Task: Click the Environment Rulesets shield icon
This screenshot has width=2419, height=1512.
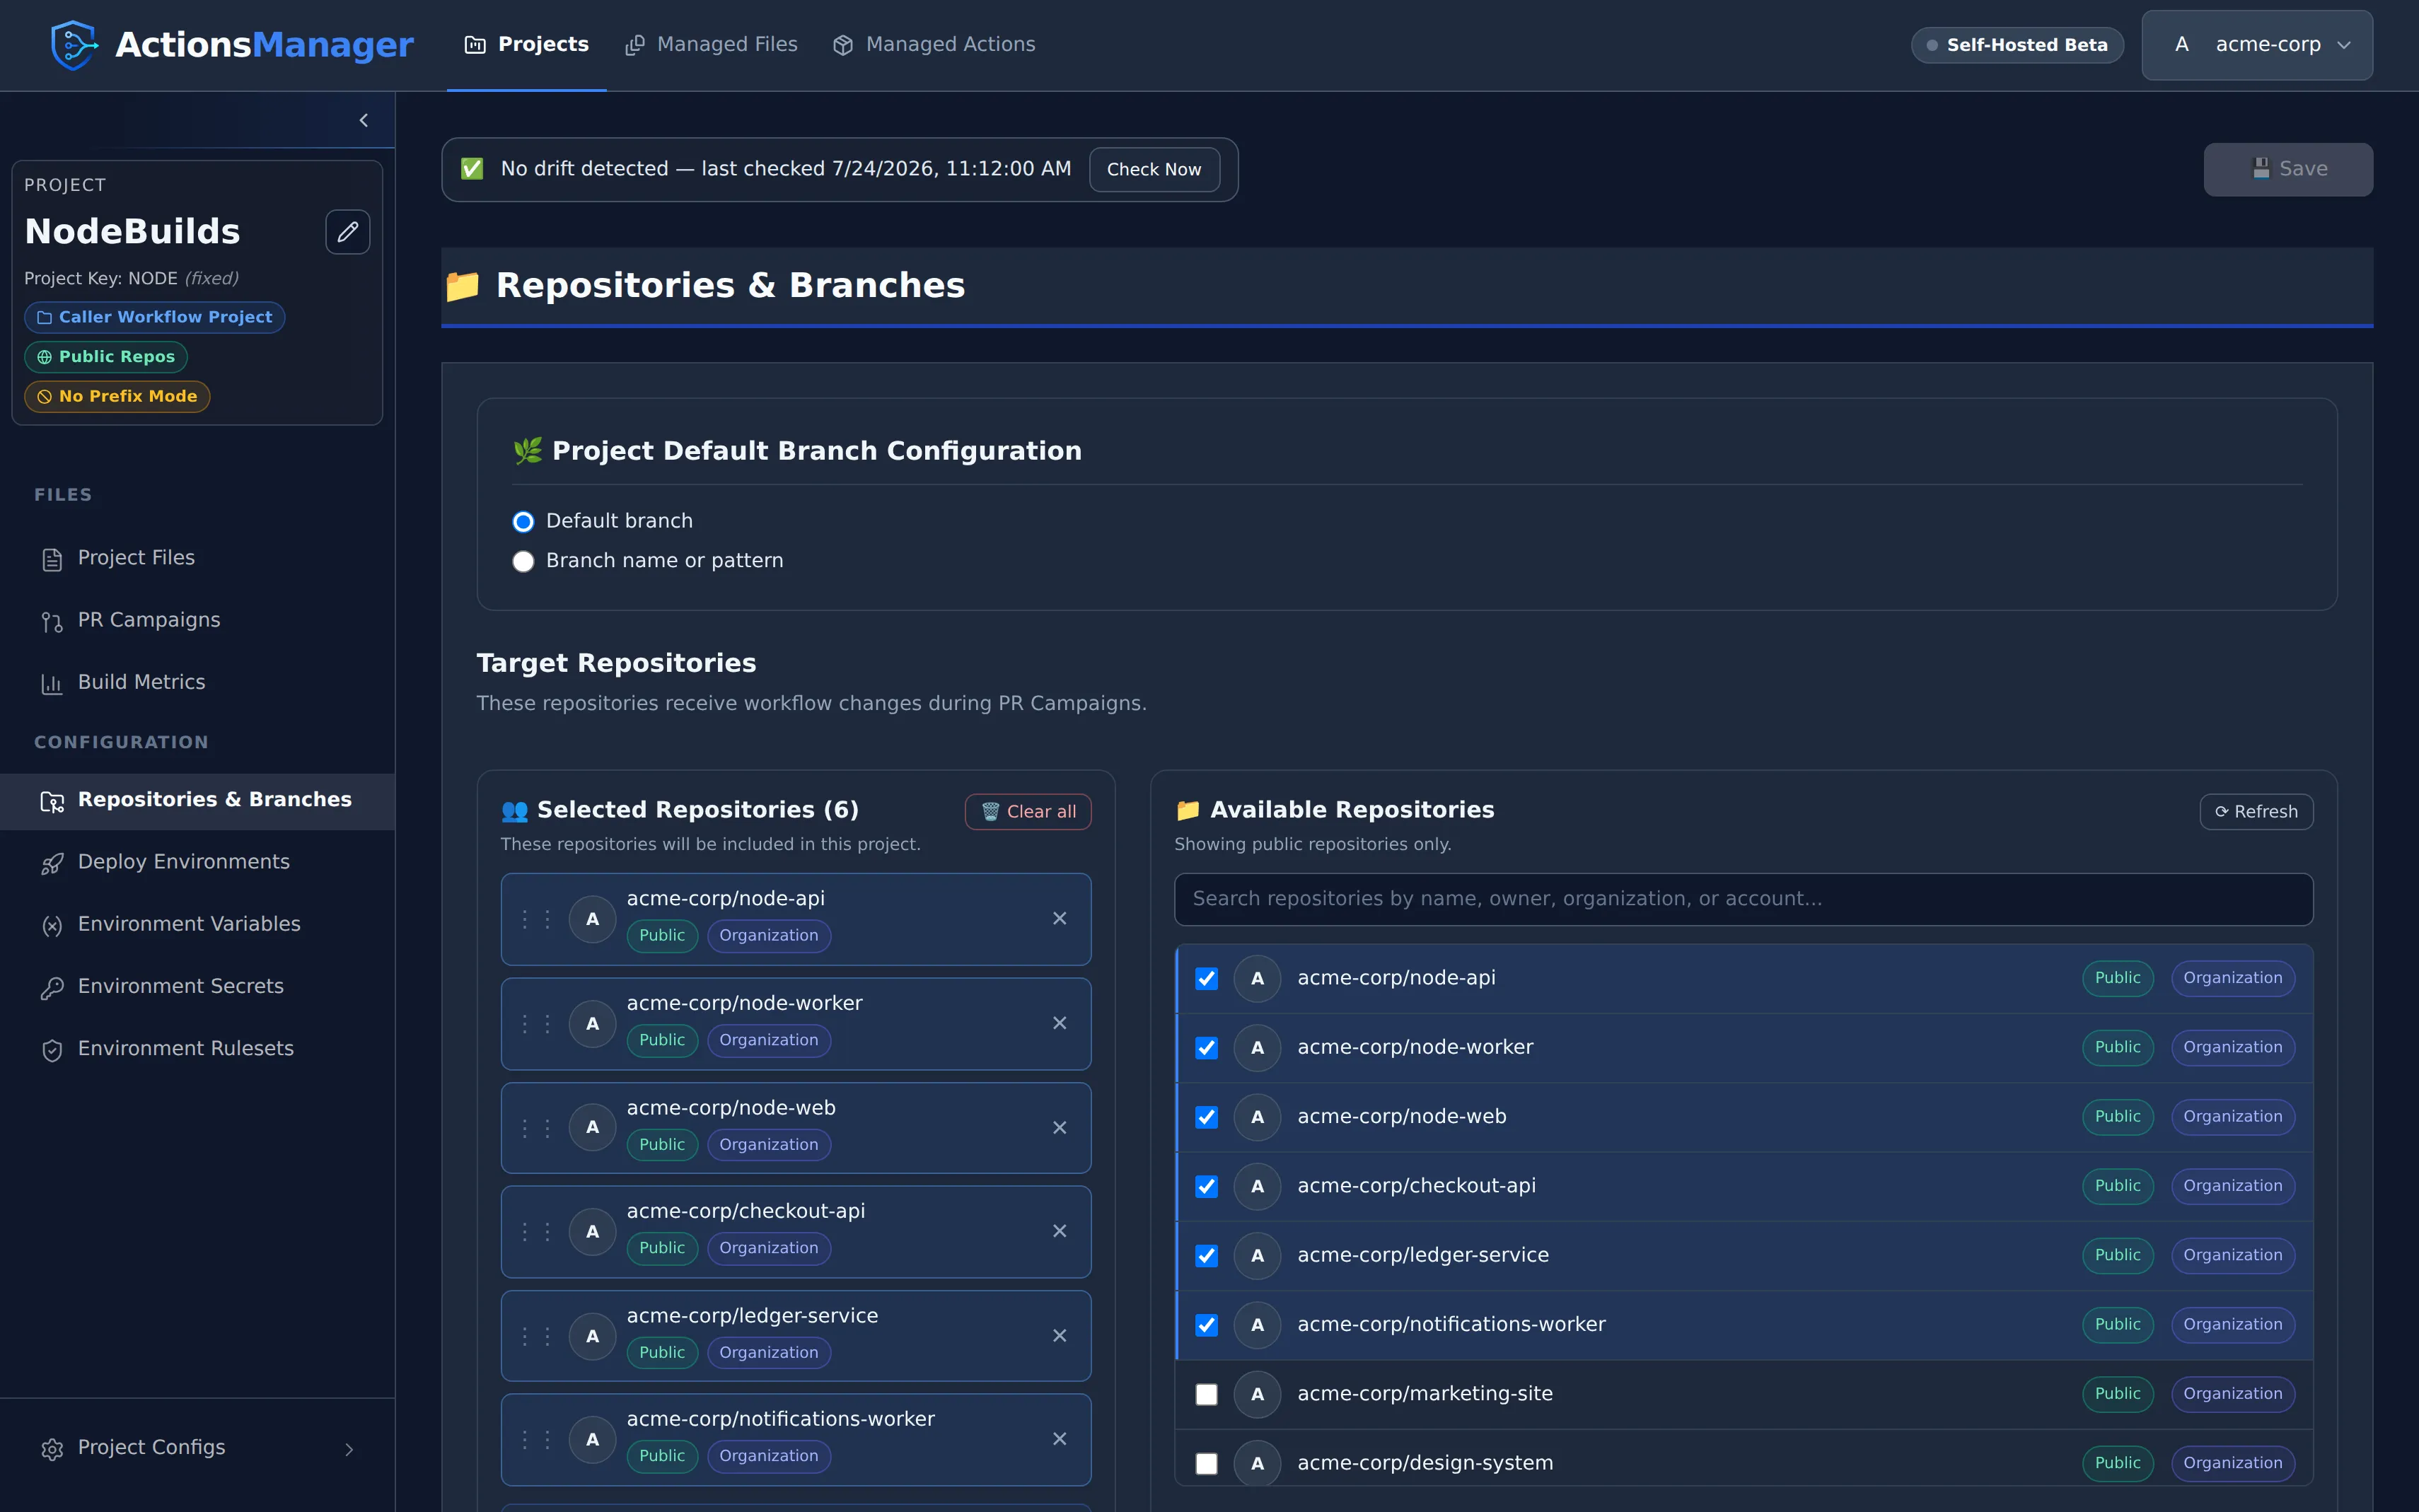Action: 52,1050
